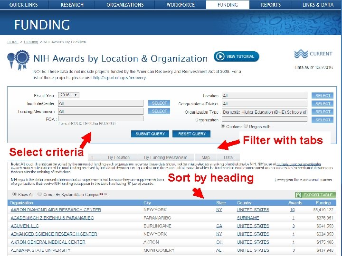
Task: Open ACUMEN, LLC organization link
Action: point(25,226)
